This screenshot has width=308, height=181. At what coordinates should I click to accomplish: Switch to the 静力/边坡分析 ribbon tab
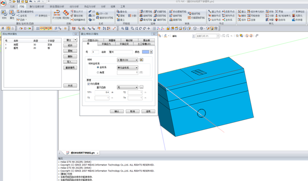coord(37,7)
